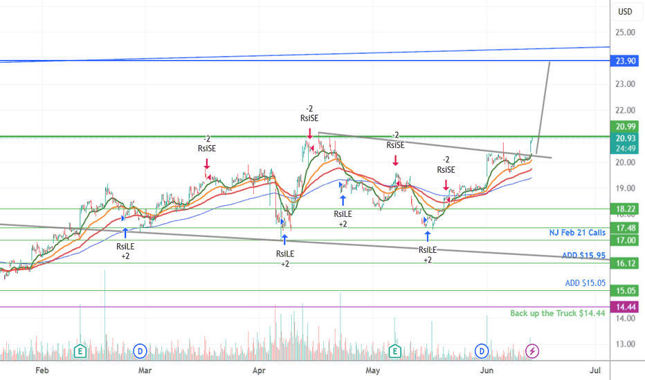
Task: Select the 17.48 price level label
Action: pos(626,227)
